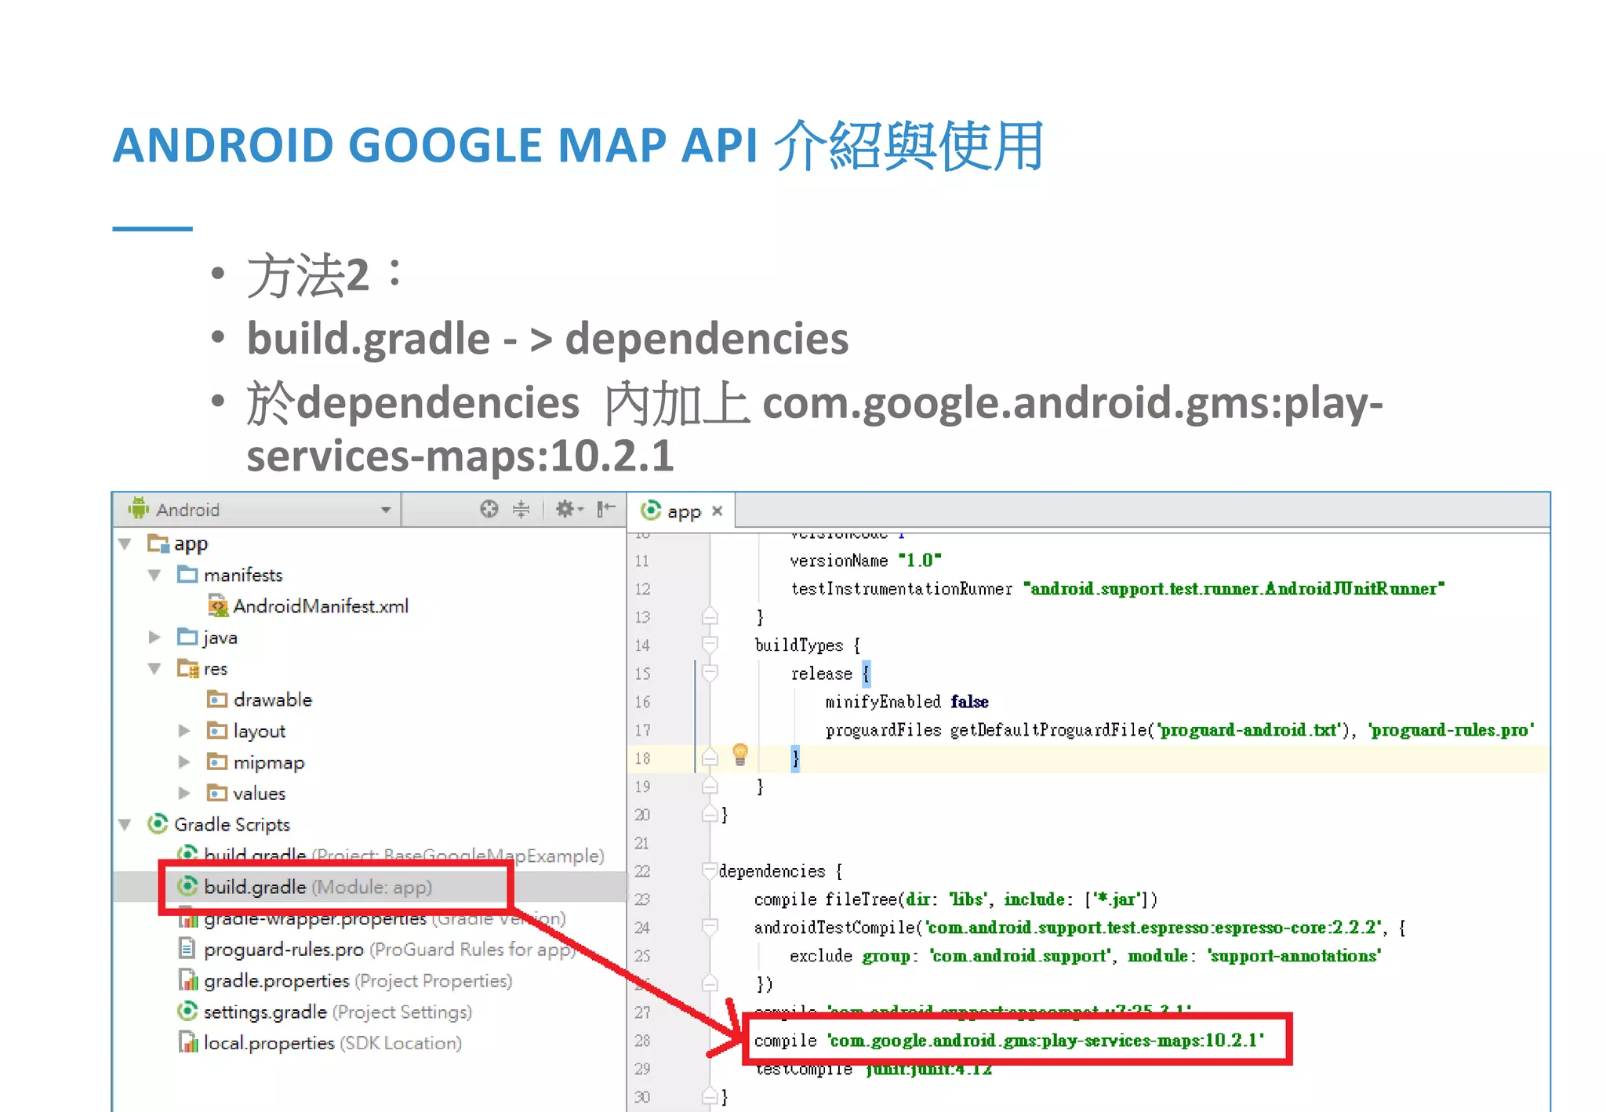This screenshot has width=1606, height=1112.
Task: Click the lightbulb quick-fix icon on line 18
Action: point(739,754)
